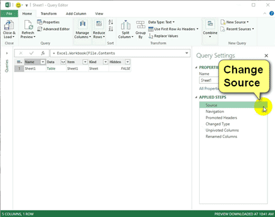Open the File tab
Viewport: 275px width, 217px height.
coord(9,14)
